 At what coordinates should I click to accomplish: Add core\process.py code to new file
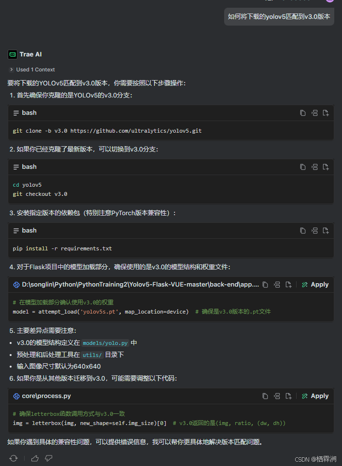coord(288,396)
